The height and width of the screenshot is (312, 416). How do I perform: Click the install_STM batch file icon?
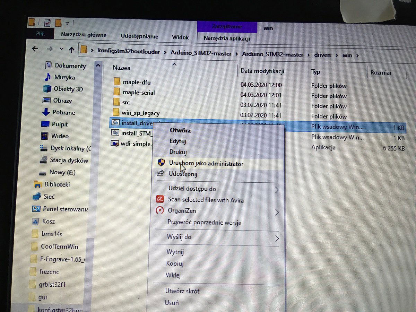pos(114,132)
